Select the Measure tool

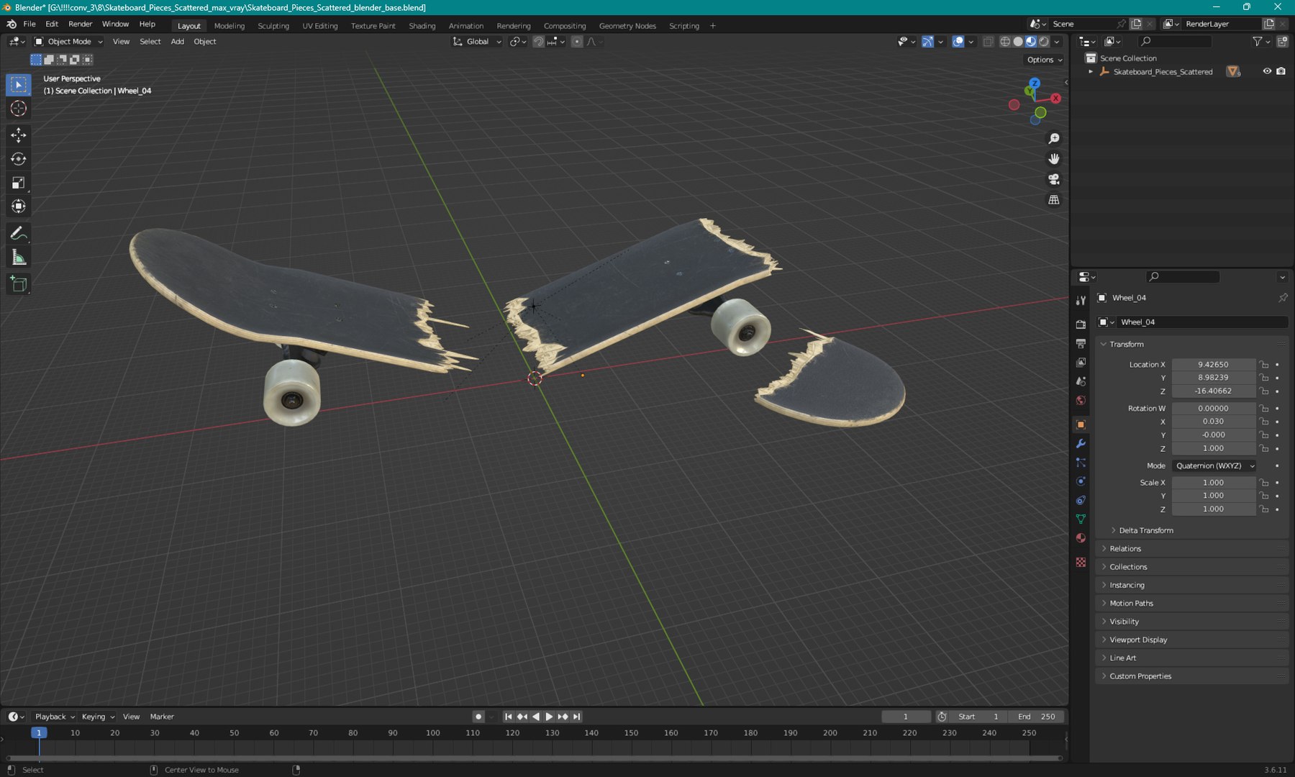click(x=19, y=258)
